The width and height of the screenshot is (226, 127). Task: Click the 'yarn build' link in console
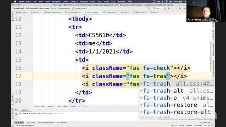tap(58, 114)
